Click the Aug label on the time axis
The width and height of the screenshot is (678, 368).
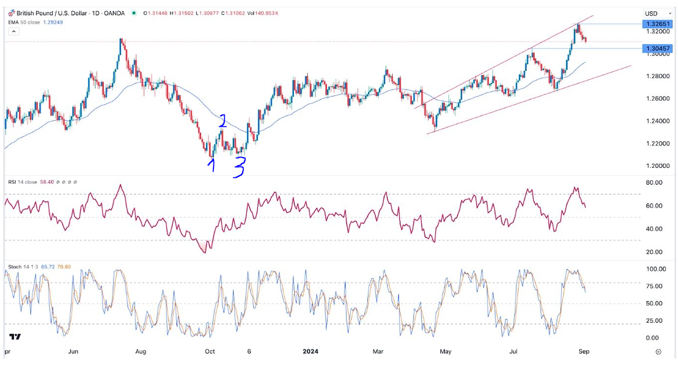point(140,352)
